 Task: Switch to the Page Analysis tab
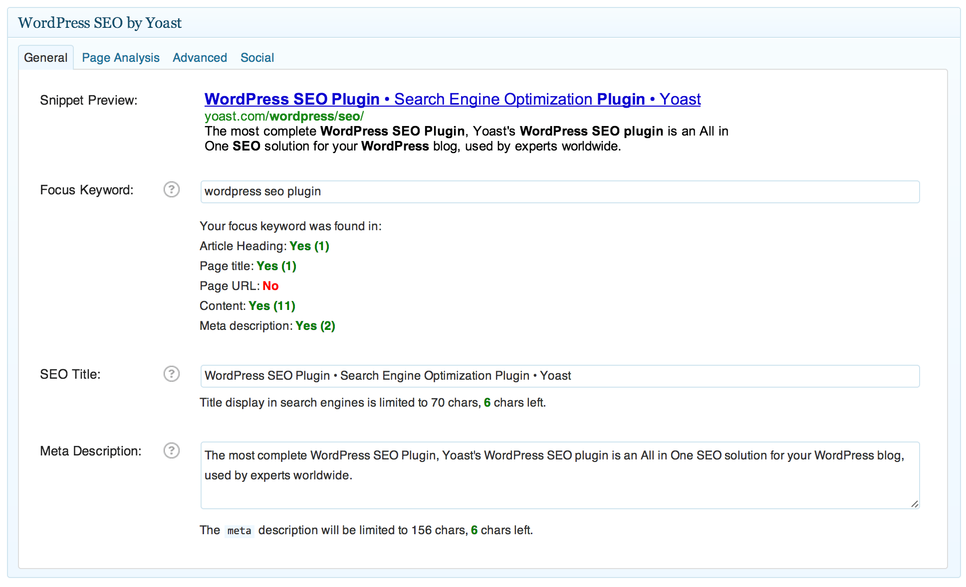pyautogui.click(x=120, y=57)
